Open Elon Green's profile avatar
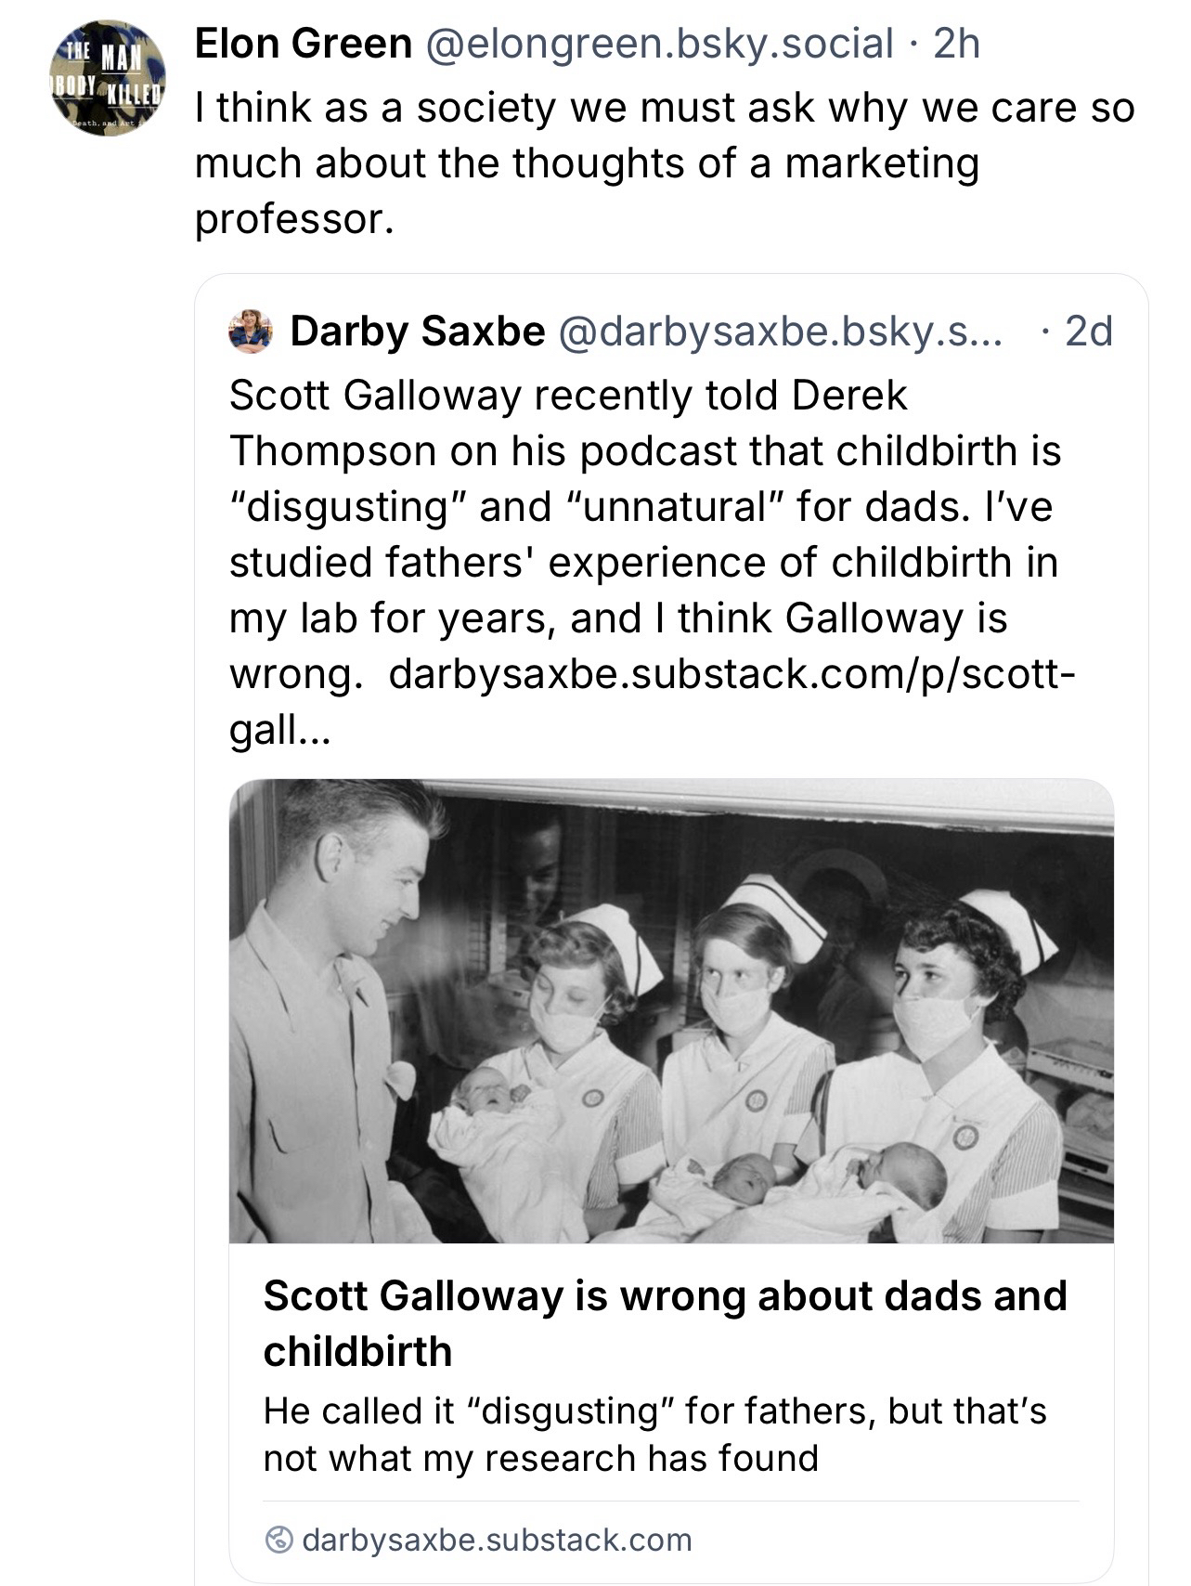 point(107,77)
